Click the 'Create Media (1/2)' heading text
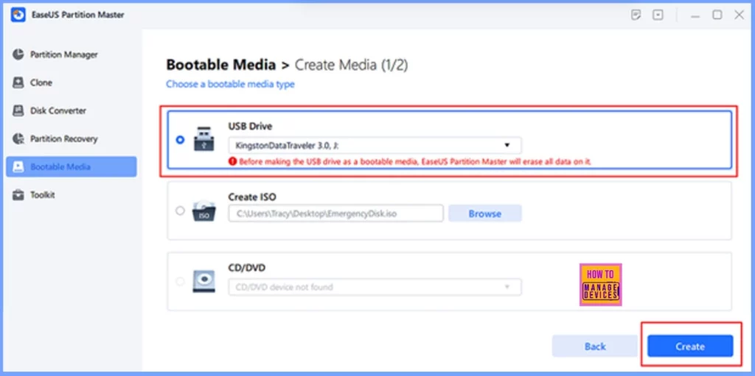The height and width of the screenshot is (376, 755). (x=351, y=65)
